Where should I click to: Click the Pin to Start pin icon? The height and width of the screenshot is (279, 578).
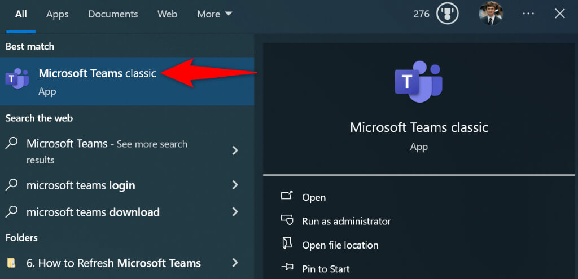pos(287,269)
